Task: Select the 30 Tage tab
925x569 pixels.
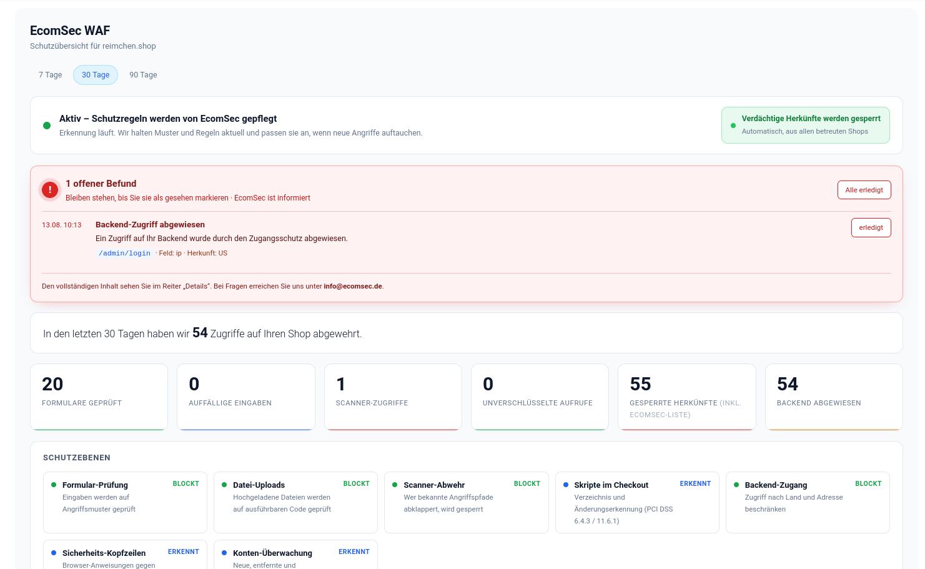Action: [x=96, y=75]
